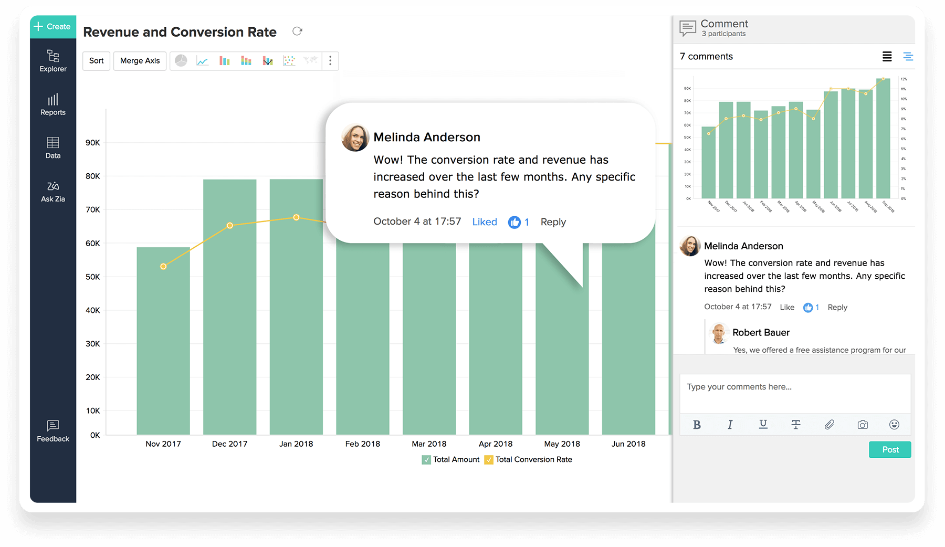Click the refresh icon beside the title
Image resolution: width=945 pixels, height=547 pixels.
pos(297,31)
